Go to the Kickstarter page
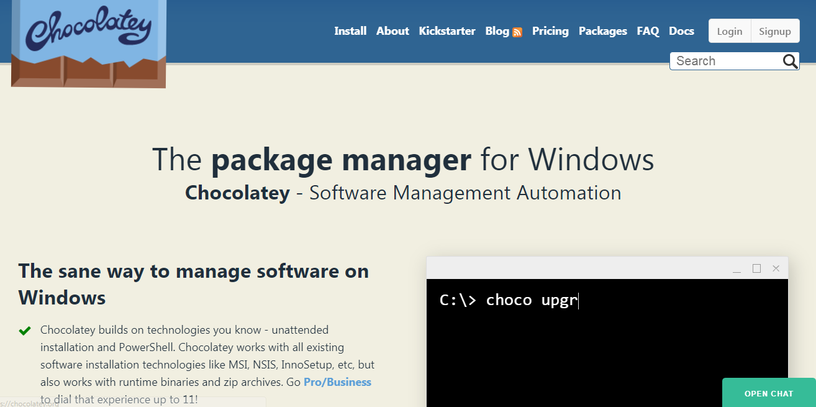816x407 pixels. [447, 31]
